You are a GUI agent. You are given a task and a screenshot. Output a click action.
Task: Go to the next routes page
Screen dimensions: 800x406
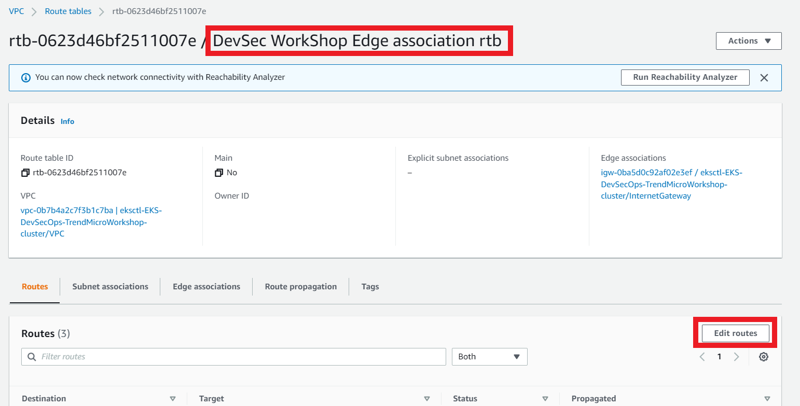click(x=736, y=357)
